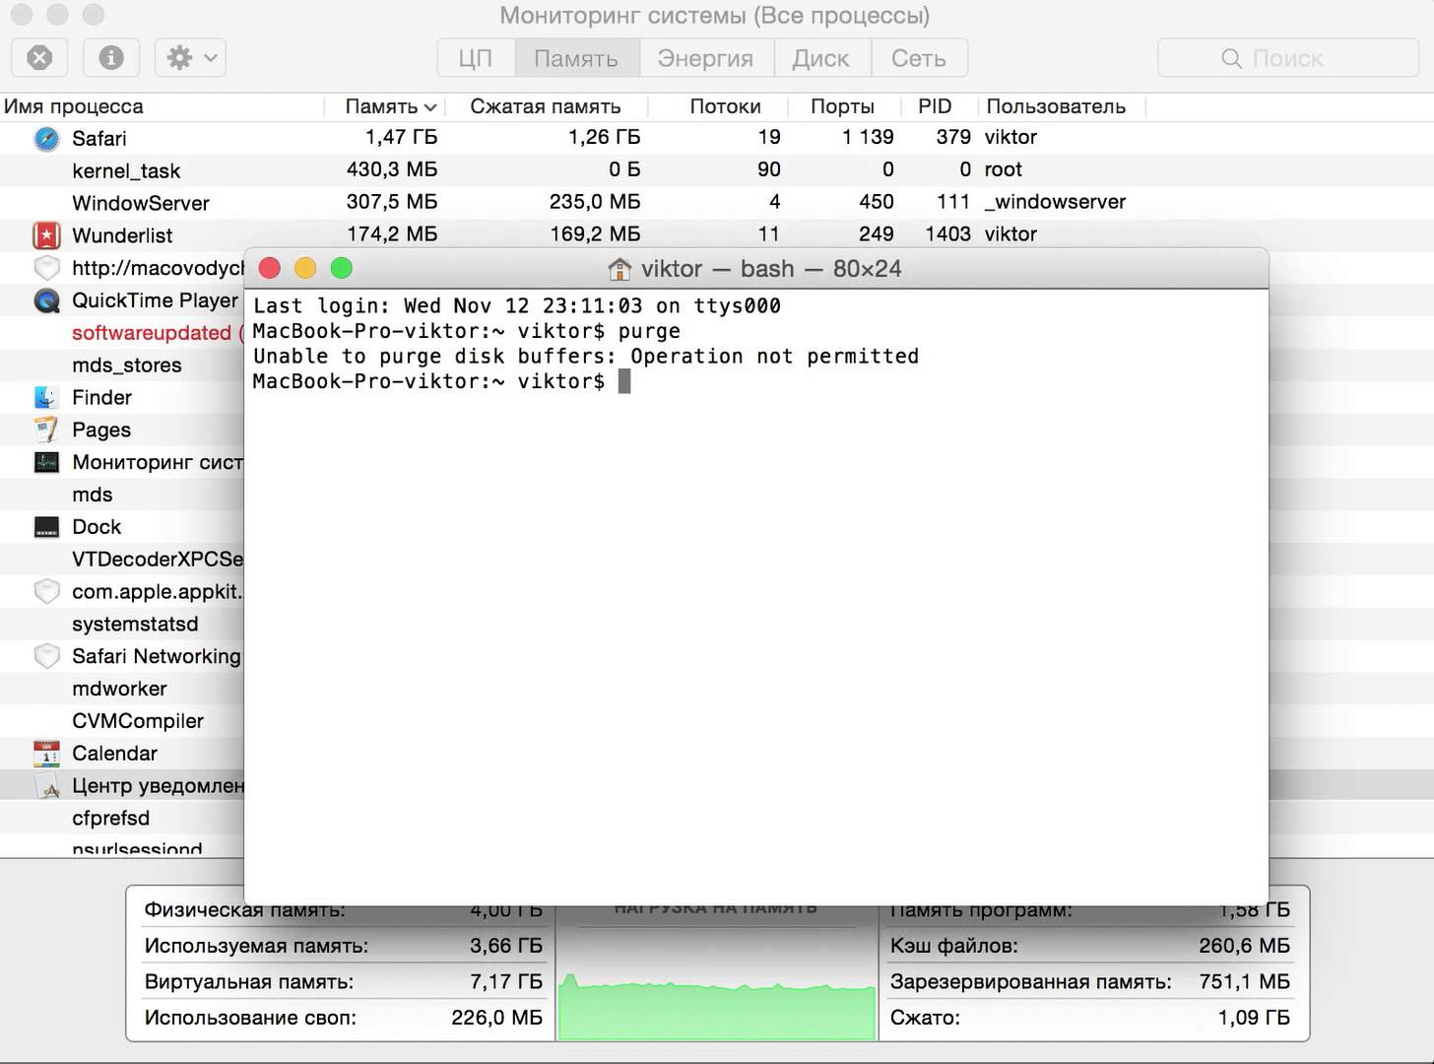Click the _windowserver user cell
Screen dimensions: 1434x1064
click(x=1055, y=202)
